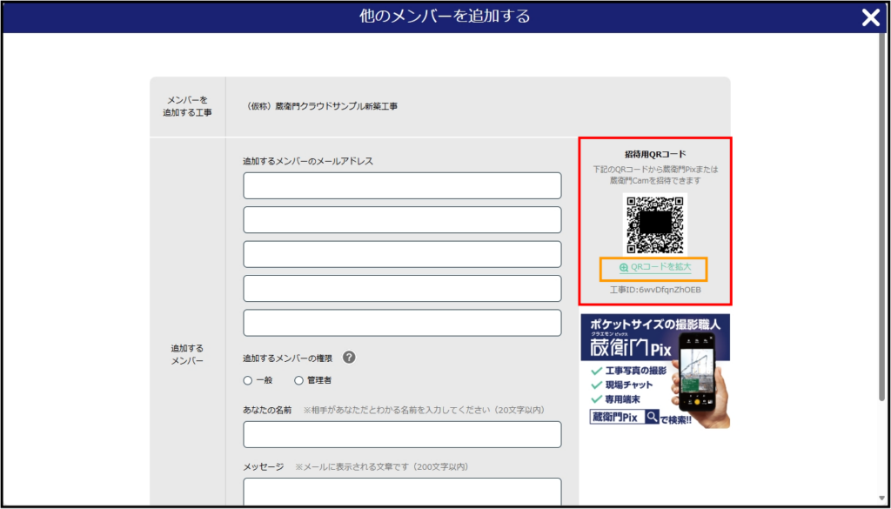Open the 蔵衛門Pix banner advertisement
The height and width of the screenshot is (509, 891).
coord(654,372)
